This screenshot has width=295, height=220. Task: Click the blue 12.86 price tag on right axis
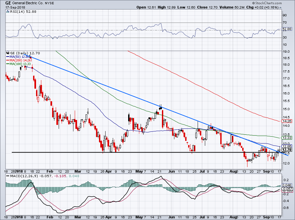pyautogui.click(x=287, y=146)
